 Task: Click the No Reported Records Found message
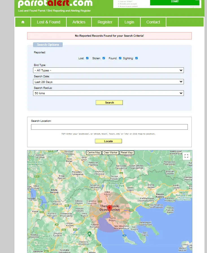[109, 36]
